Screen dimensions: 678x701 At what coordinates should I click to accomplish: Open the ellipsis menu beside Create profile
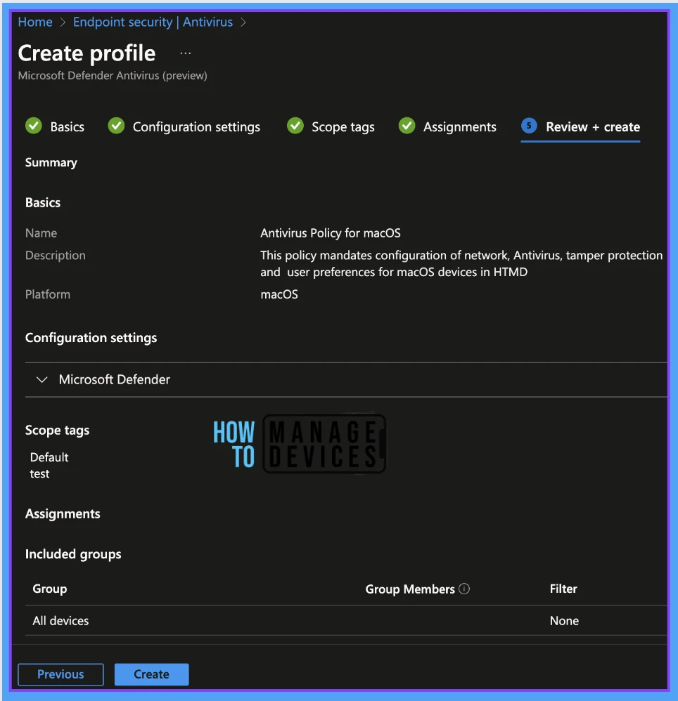(x=185, y=53)
